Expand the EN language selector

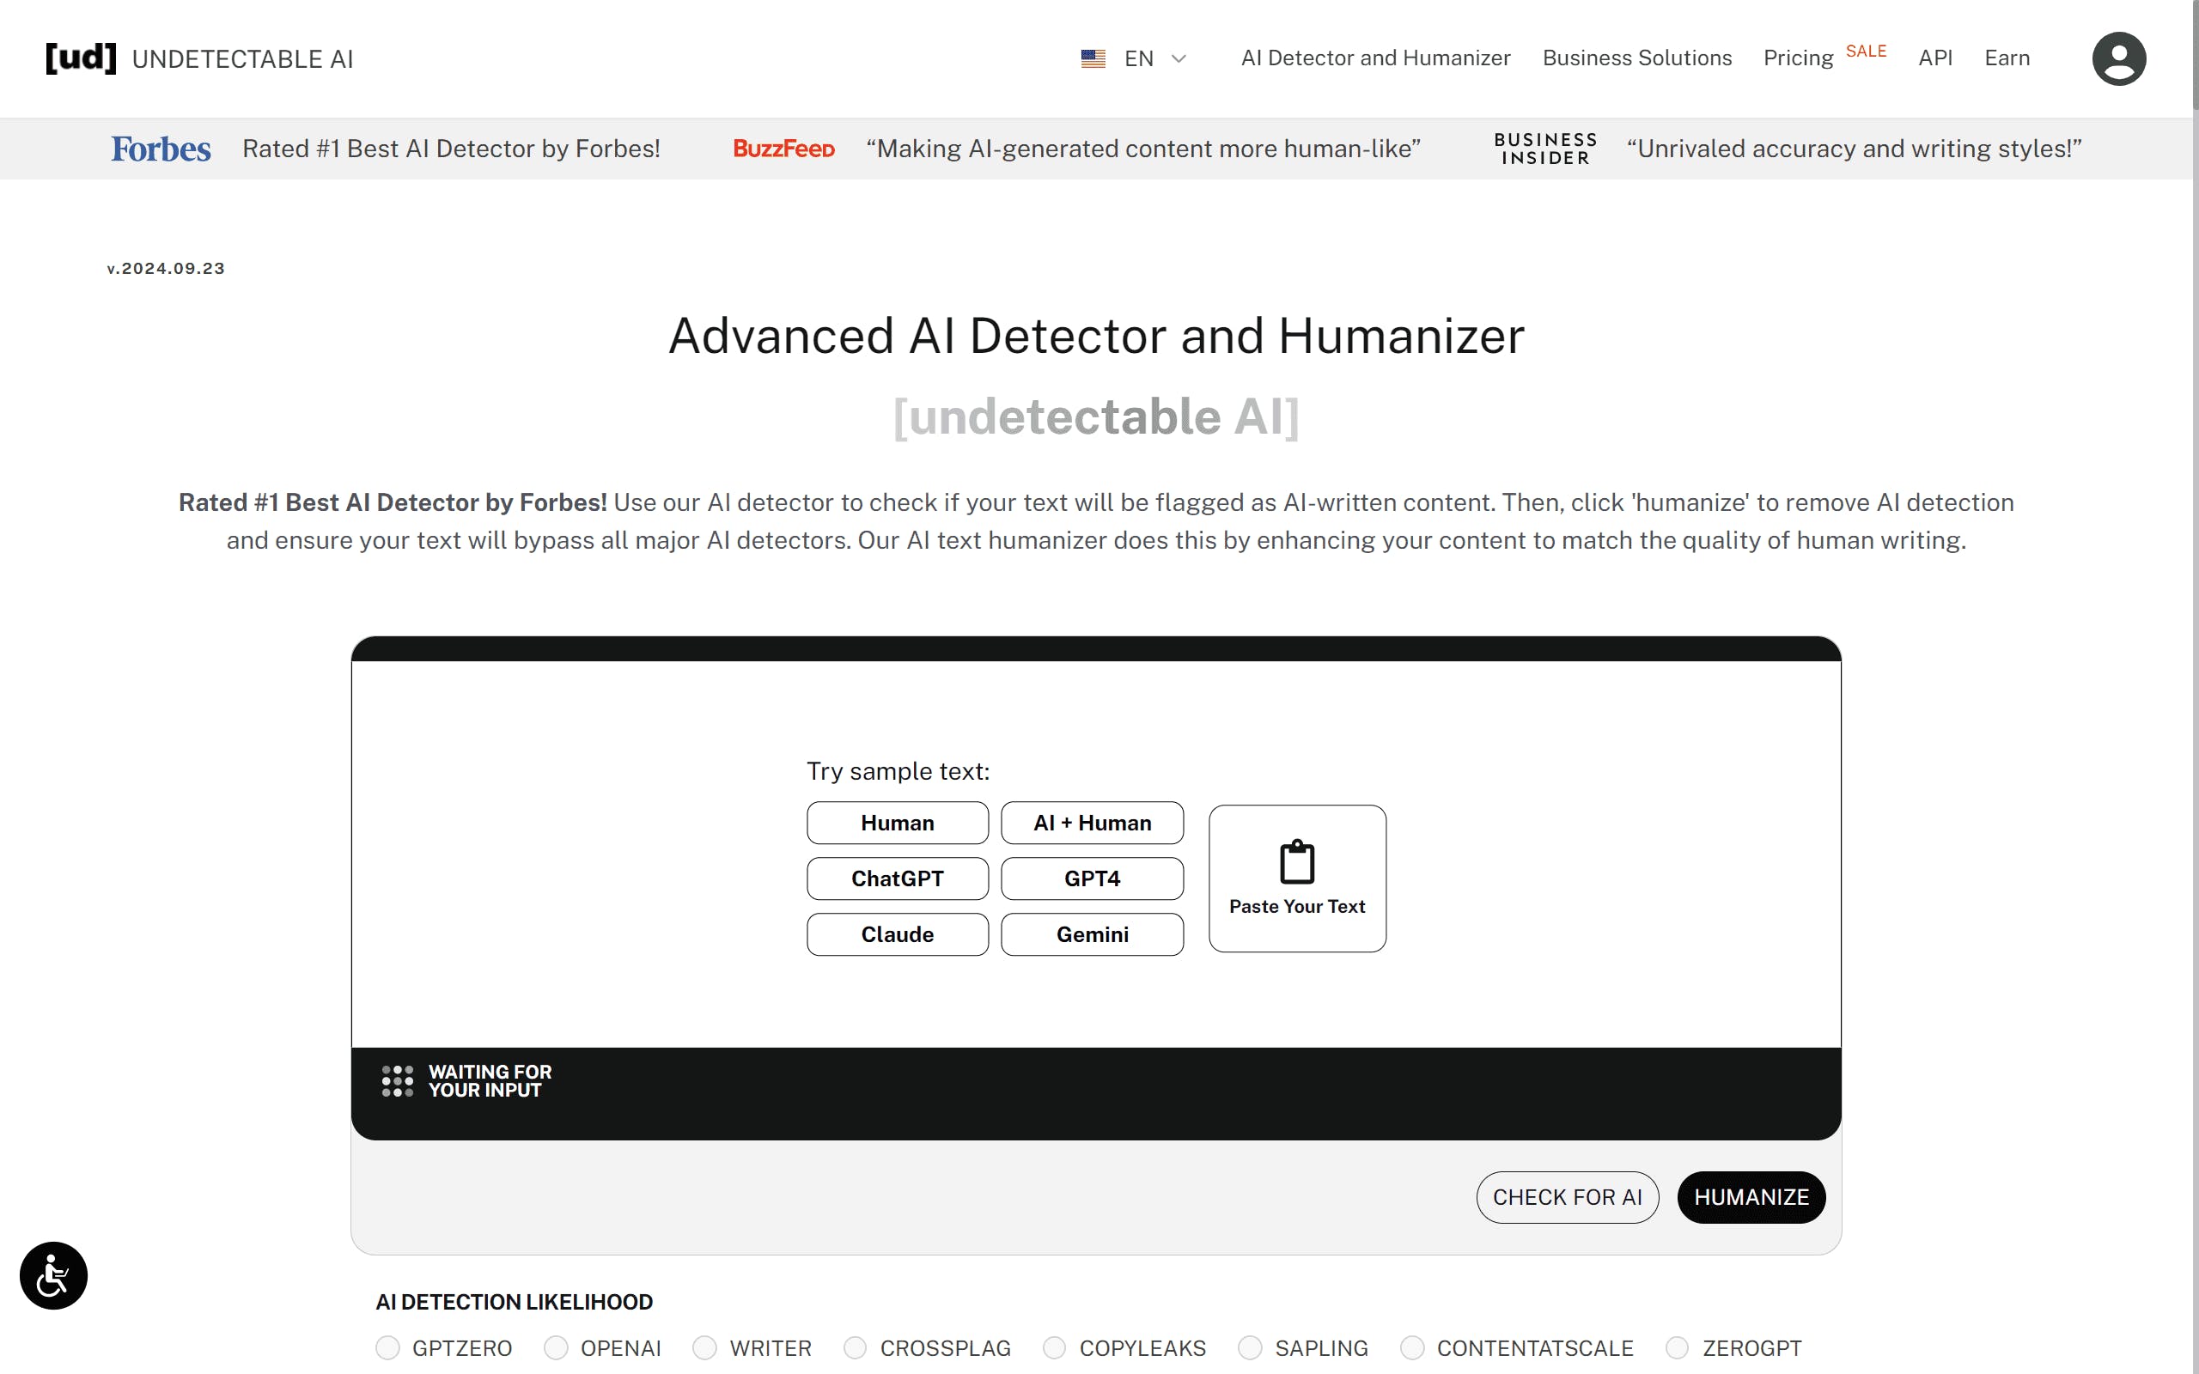1134,57
